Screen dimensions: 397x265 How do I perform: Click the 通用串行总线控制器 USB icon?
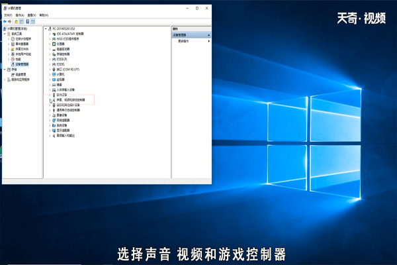pyautogui.click(x=54, y=110)
